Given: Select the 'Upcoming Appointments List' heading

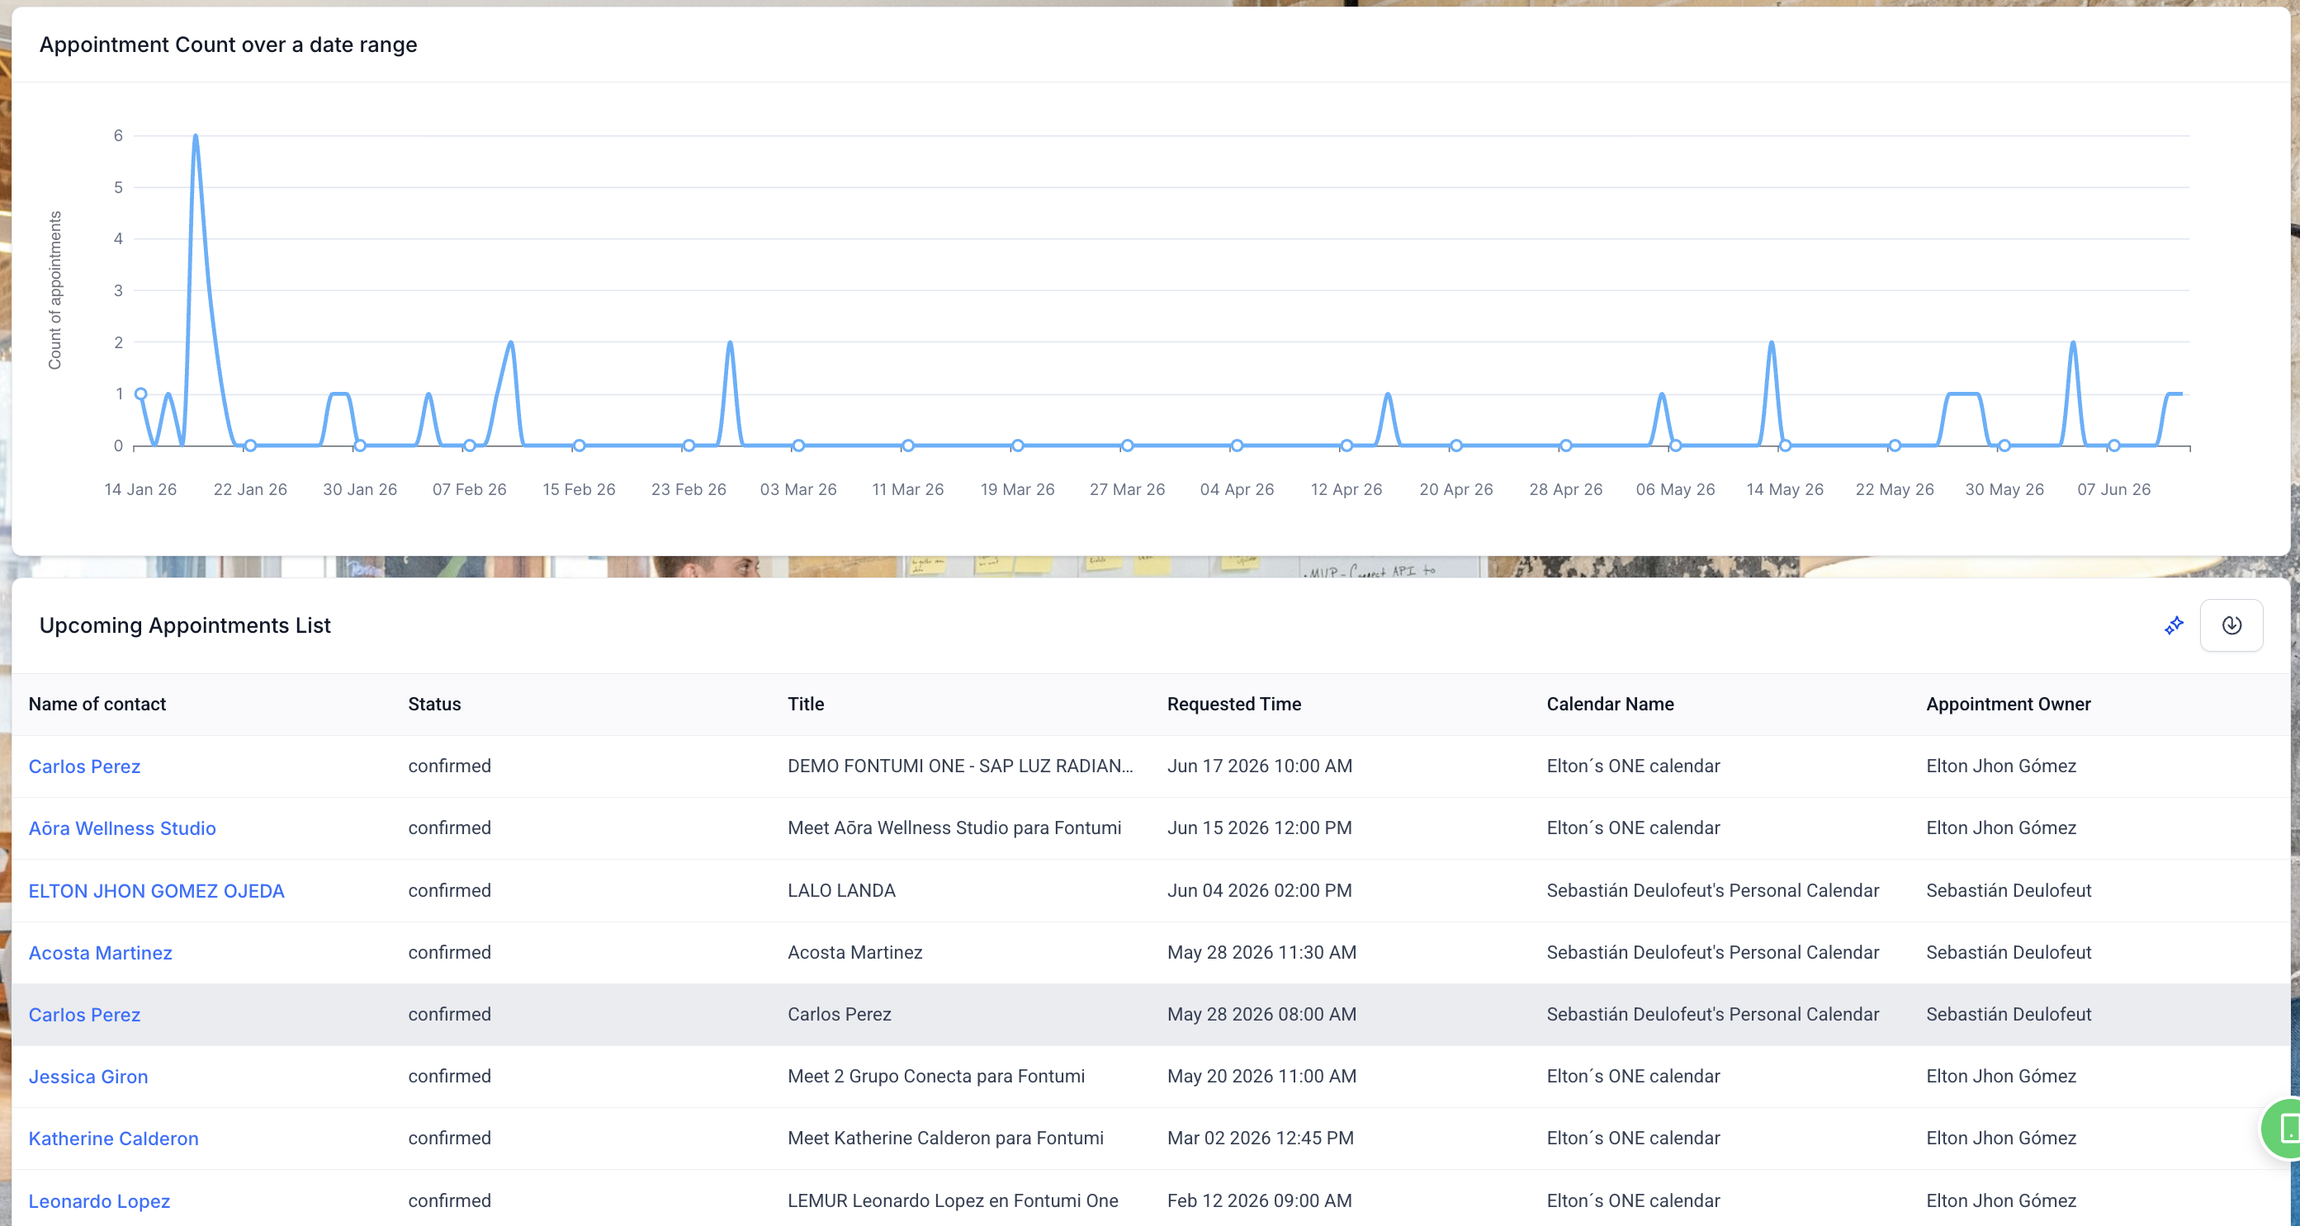Looking at the screenshot, I should pos(185,625).
